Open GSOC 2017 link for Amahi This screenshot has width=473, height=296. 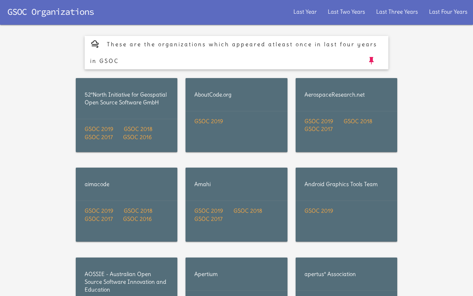coord(208,219)
